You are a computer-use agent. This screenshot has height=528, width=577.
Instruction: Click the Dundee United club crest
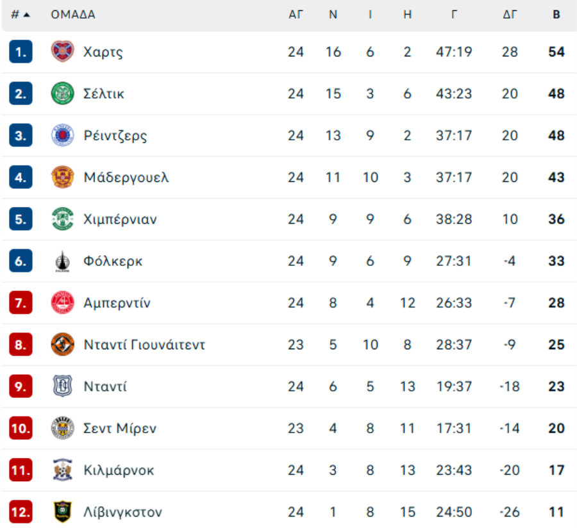[62, 345]
